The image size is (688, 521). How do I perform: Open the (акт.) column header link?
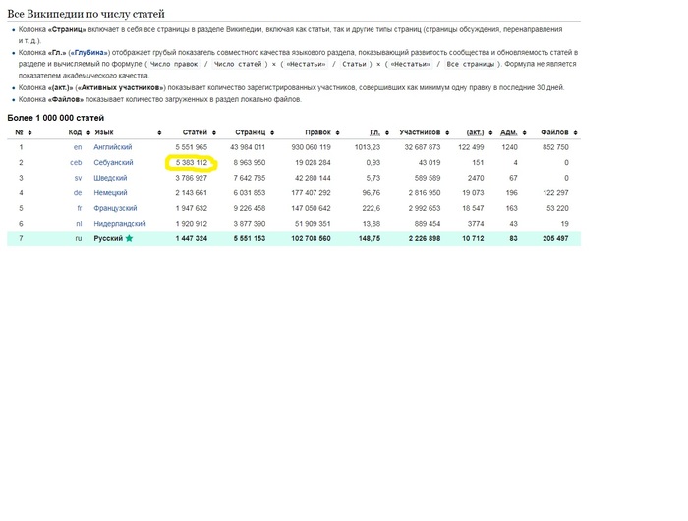pyautogui.click(x=475, y=132)
